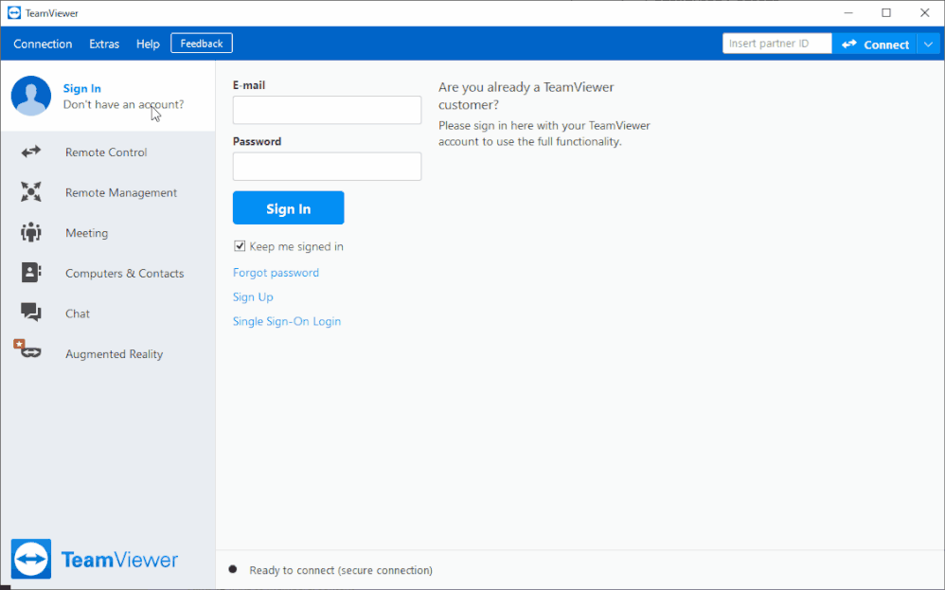Focus the Insert partner ID field

[x=776, y=44]
